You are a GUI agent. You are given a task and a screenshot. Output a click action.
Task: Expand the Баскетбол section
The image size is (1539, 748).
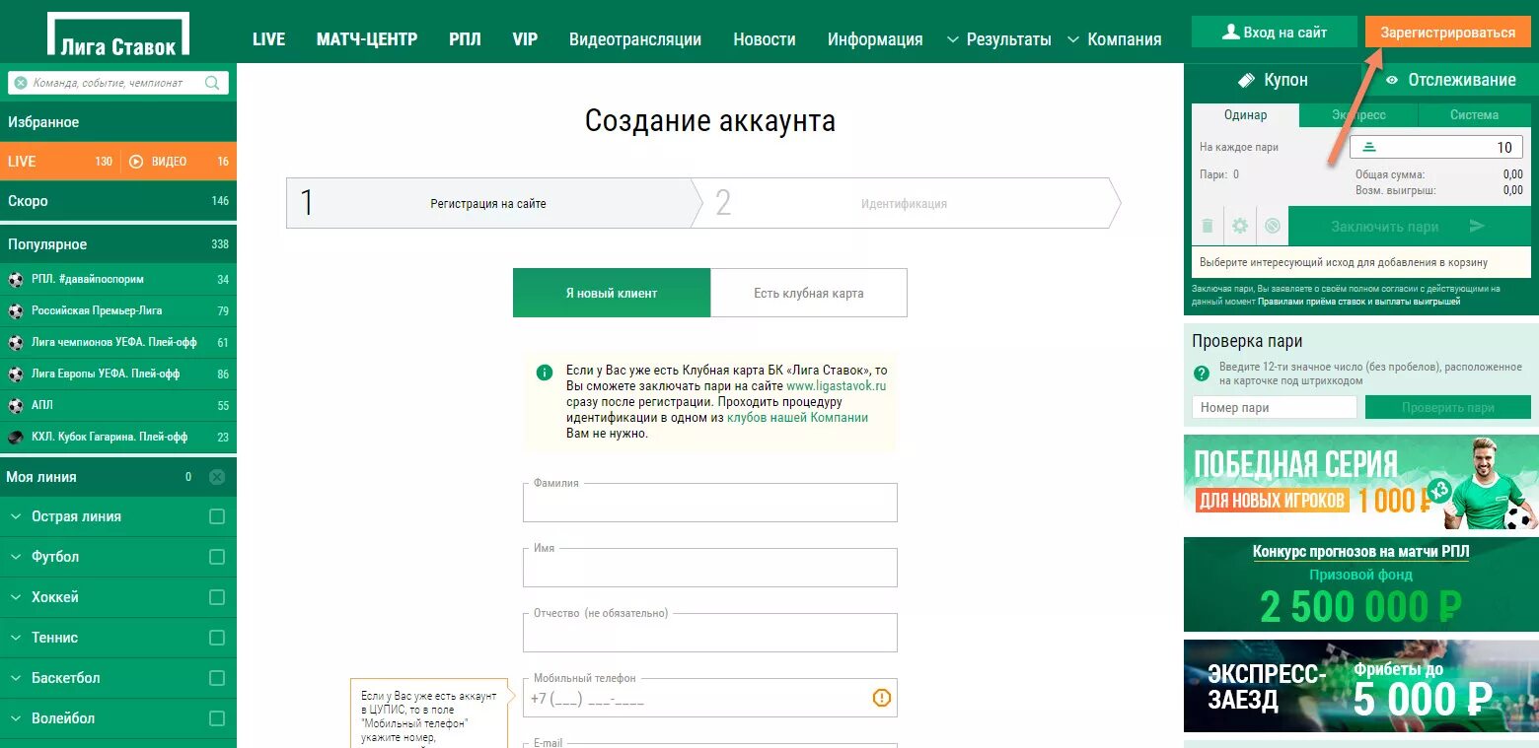[16, 678]
